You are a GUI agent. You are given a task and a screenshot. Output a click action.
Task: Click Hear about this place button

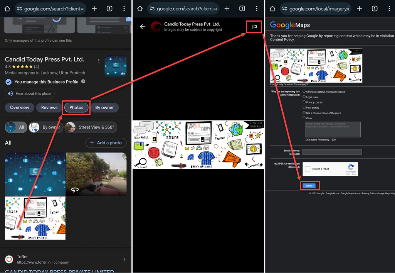[30, 93]
